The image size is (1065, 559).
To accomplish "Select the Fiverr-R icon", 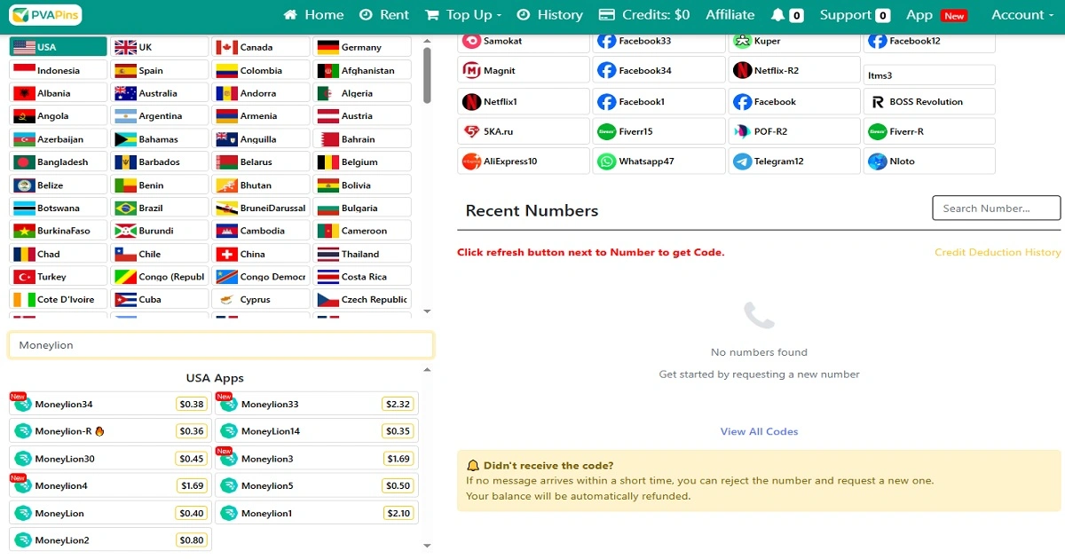I will coord(877,131).
